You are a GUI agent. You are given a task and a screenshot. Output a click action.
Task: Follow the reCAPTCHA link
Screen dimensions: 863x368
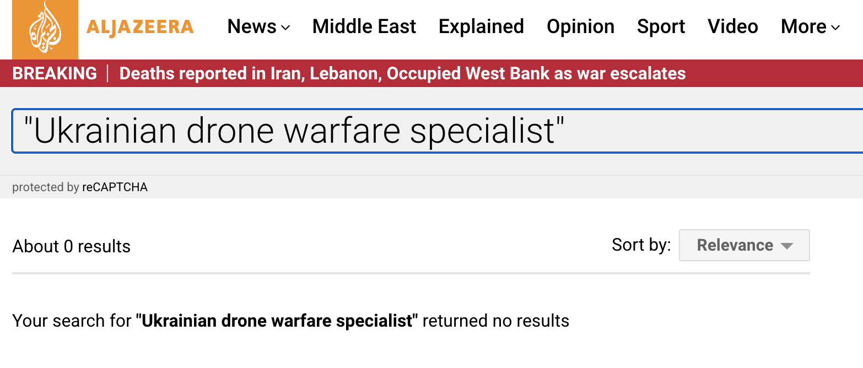pyautogui.click(x=115, y=187)
